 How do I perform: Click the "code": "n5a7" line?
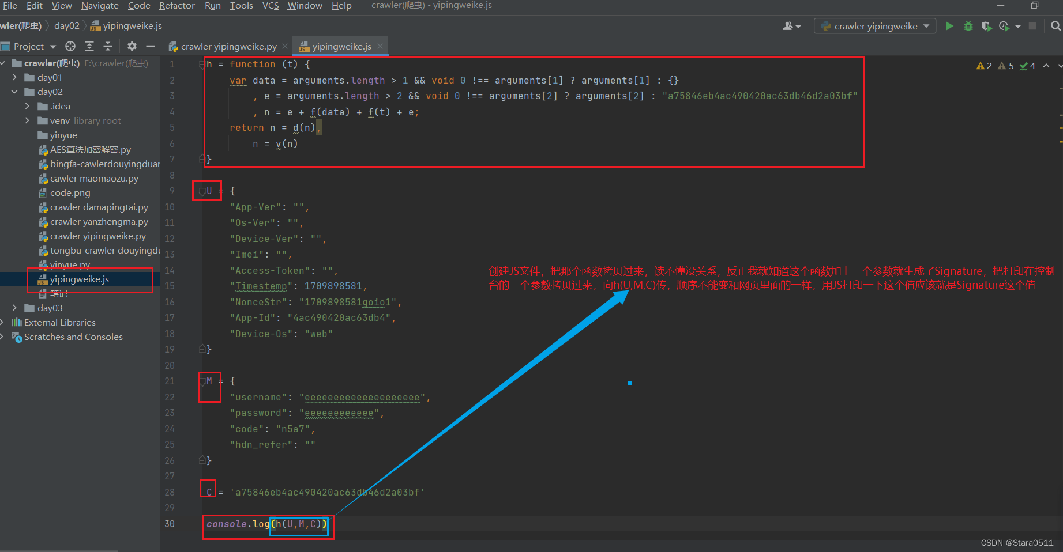(272, 429)
